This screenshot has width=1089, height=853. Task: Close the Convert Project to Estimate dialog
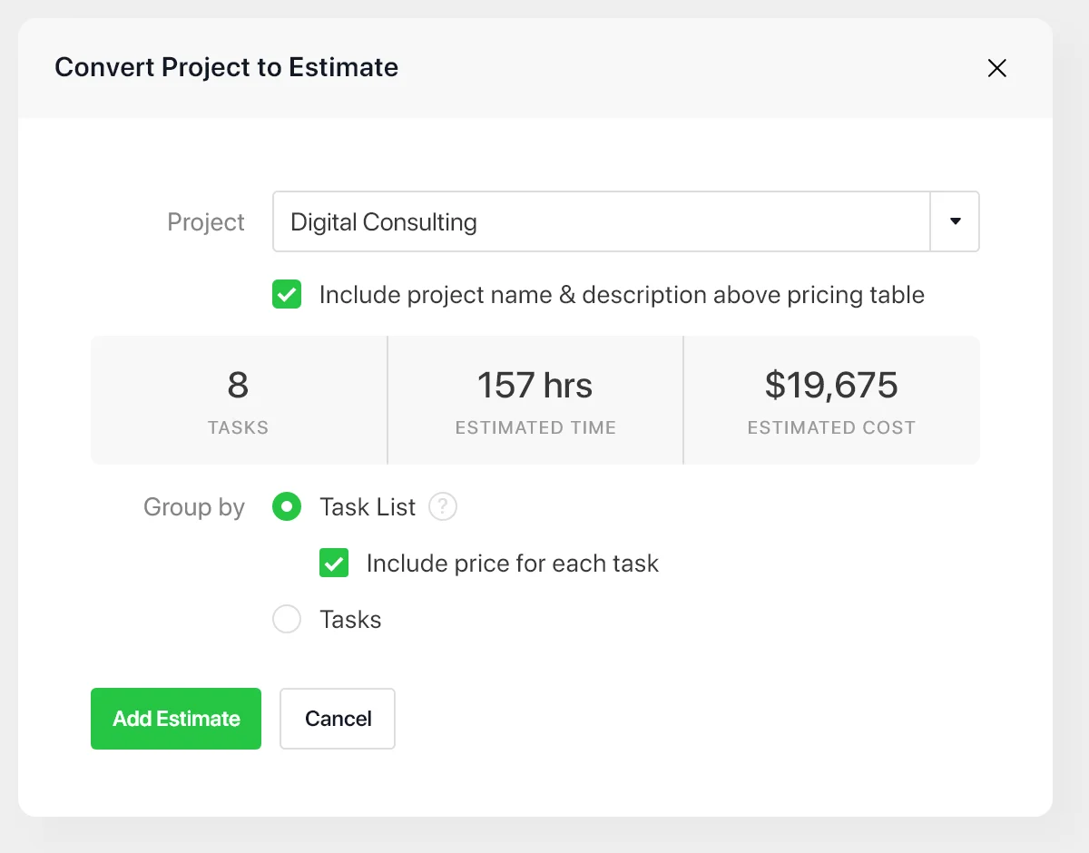point(996,68)
